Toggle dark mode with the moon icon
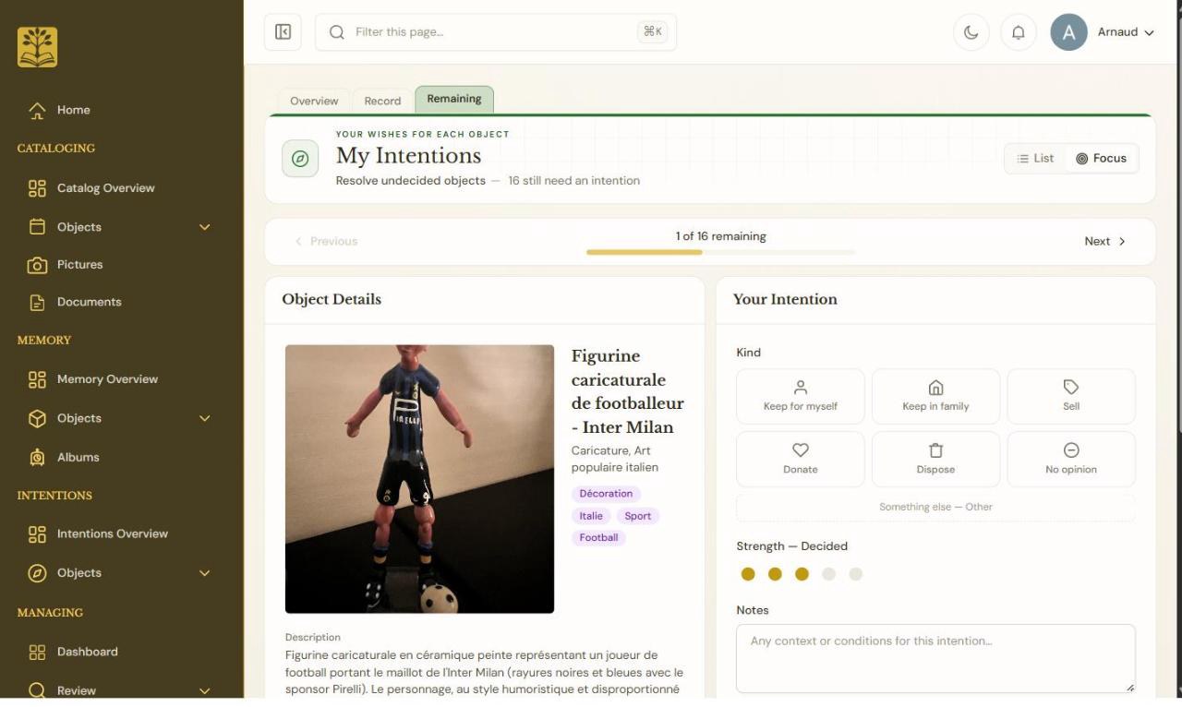Screen dimensions: 1182x707 tap(971, 32)
